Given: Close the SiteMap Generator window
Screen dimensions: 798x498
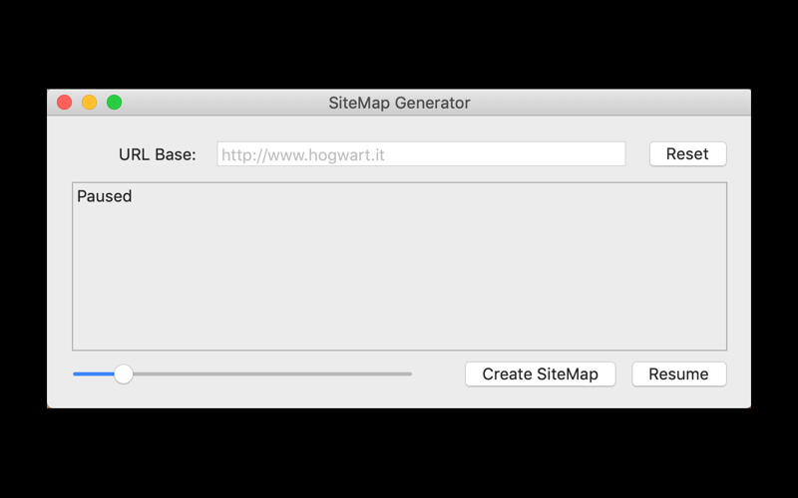Looking at the screenshot, I should (x=64, y=103).
